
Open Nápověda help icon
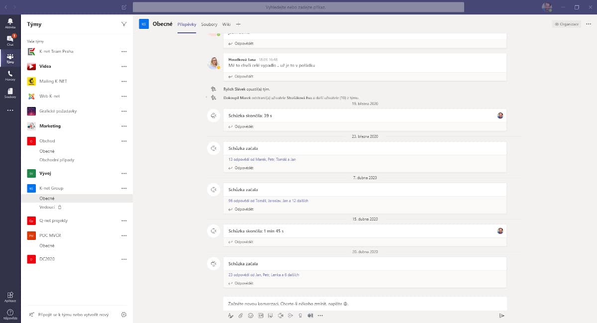(10, 314)
